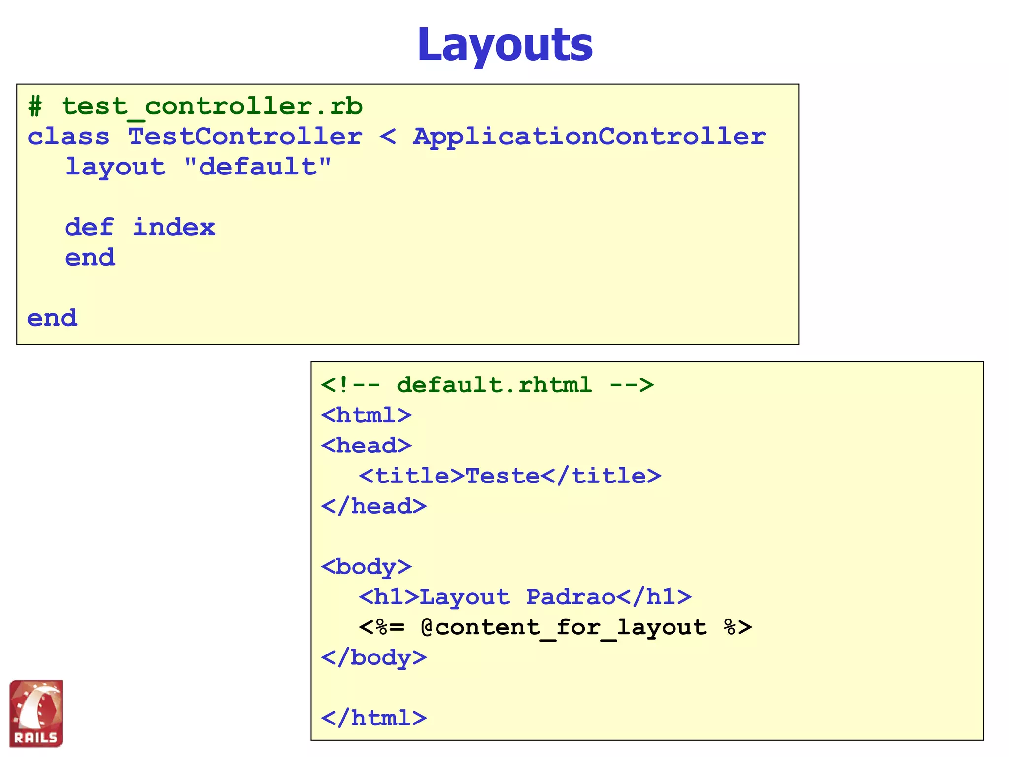The image size is (1009, 757).
Task: Click the '<!-- default.rhtml -->' comment
Action: click(x=487, y=385)
